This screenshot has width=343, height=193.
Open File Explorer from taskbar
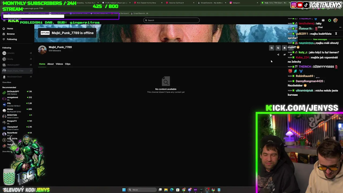pyautogui.click(x=166, y=190)
